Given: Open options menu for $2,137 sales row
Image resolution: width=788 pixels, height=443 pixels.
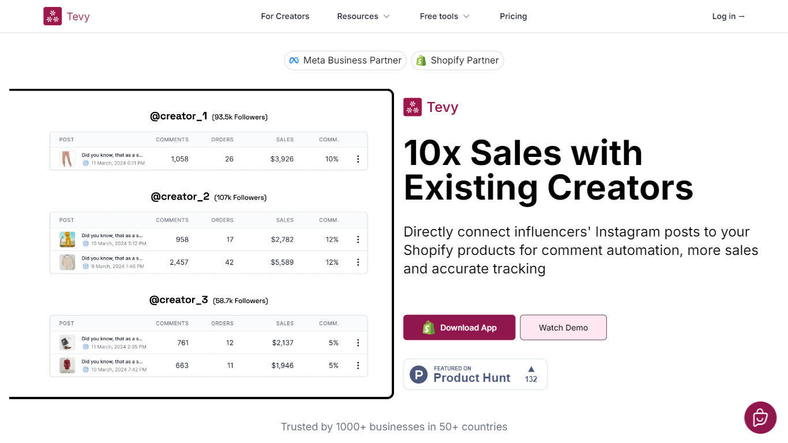Looking at the screenshot, I should point(358,343).
